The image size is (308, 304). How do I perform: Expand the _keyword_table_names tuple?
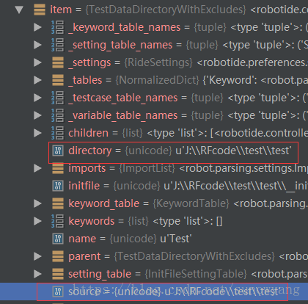coord(37,27)
